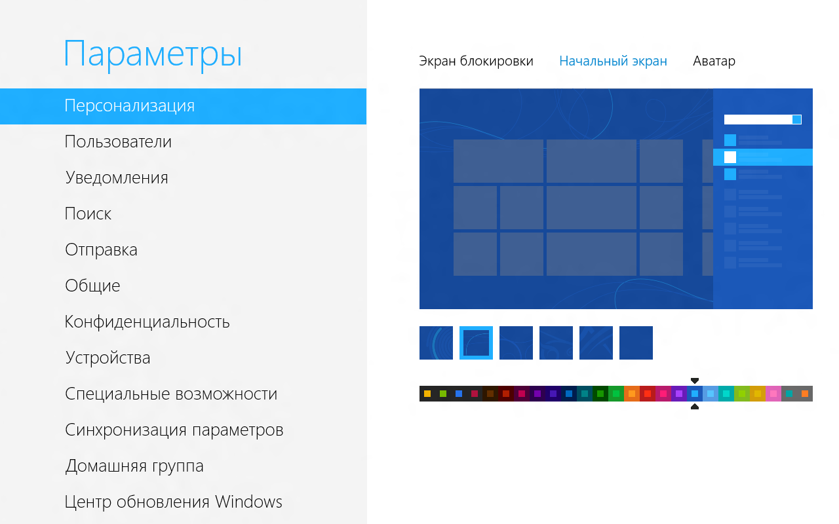The width and height of the screenshot is (839, 524).
Task: Choose the violet purple color swatch
Action: (679, 394)
